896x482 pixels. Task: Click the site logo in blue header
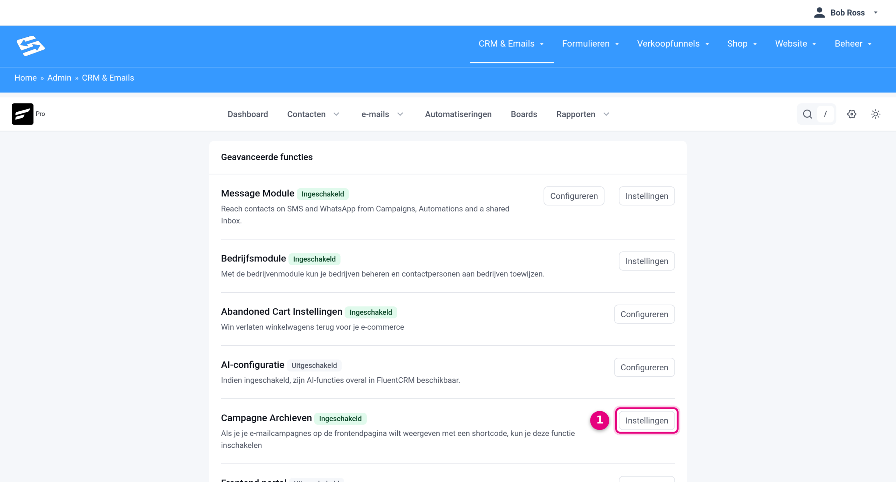coord(31,46)
